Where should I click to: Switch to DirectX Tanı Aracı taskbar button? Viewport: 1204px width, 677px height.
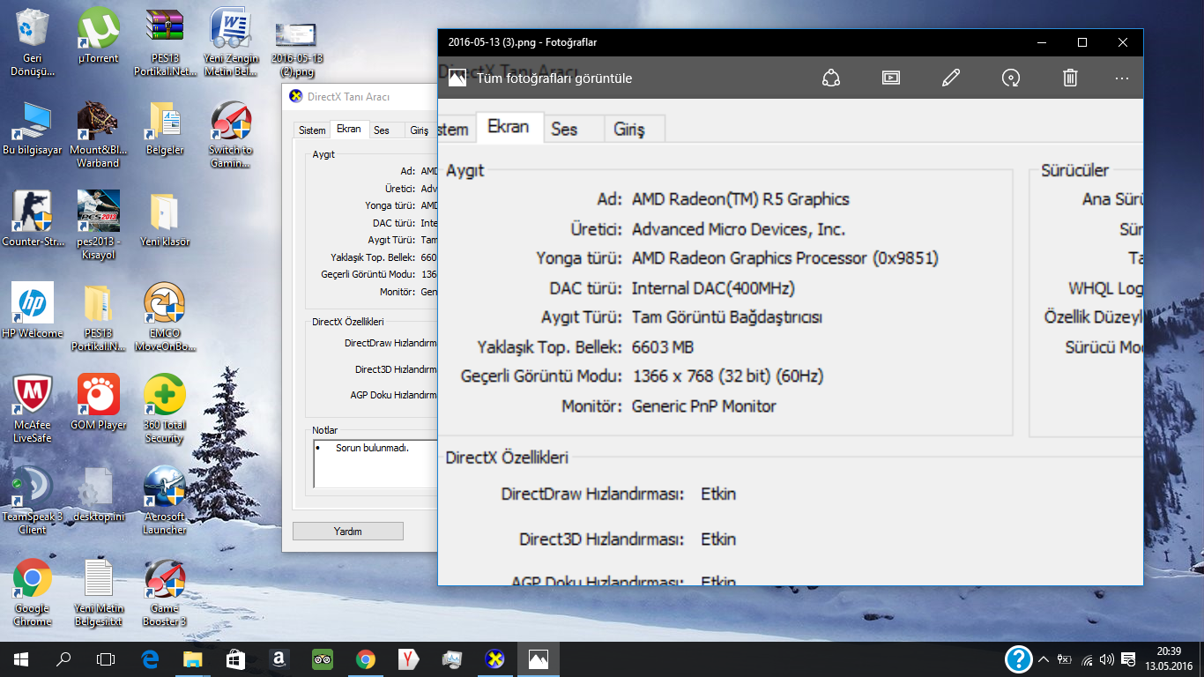click(495, 658)
